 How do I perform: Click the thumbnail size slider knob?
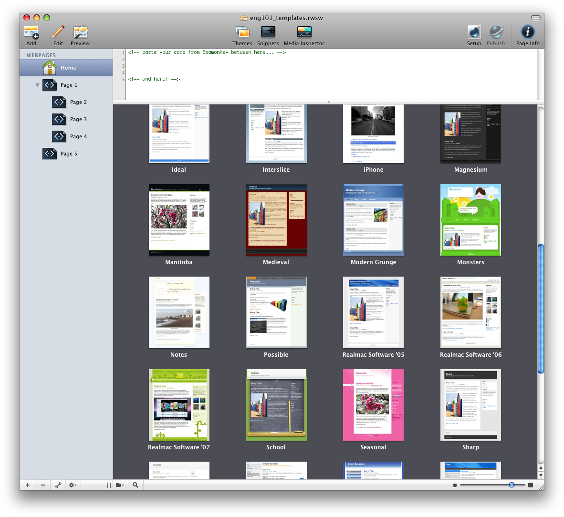pyautogui.click(x=512, y=485)
